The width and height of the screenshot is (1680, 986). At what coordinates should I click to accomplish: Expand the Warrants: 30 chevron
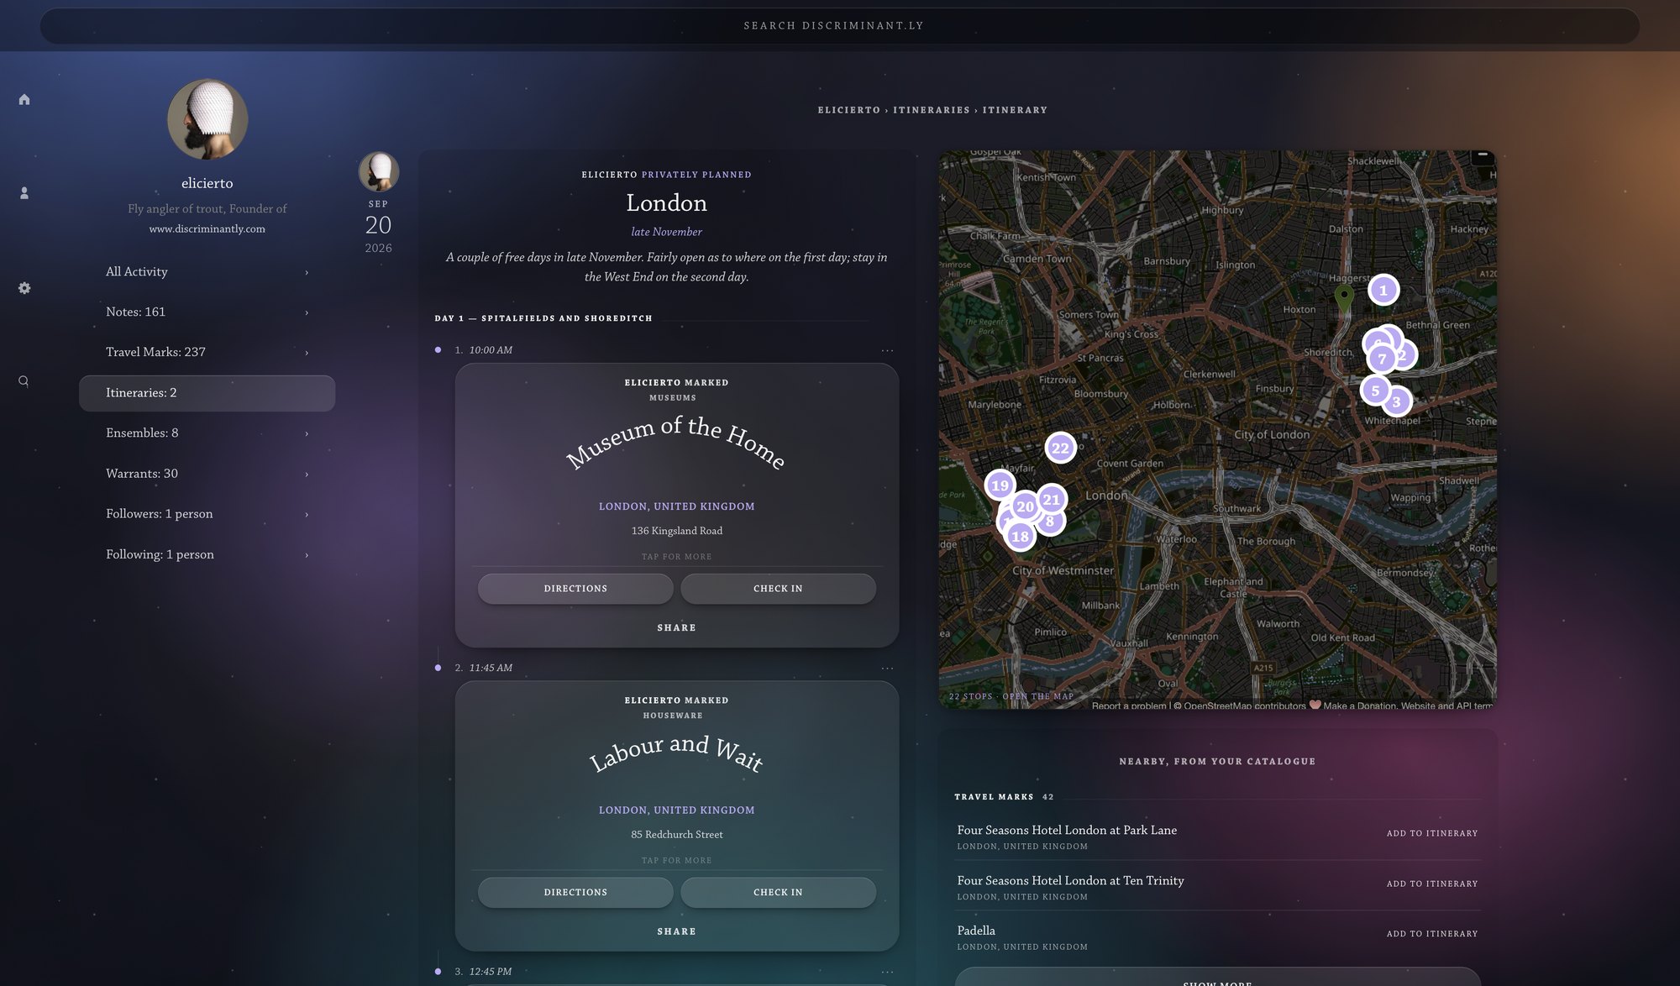[x=307, y=474]
